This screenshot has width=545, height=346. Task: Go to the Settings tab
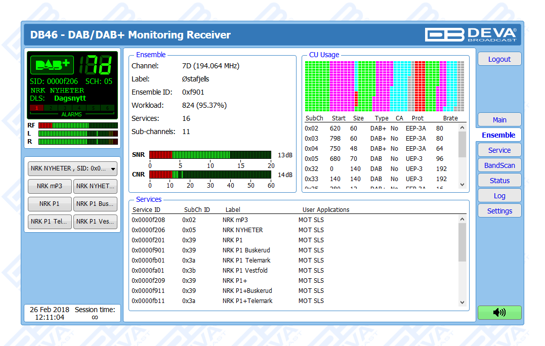499,211
